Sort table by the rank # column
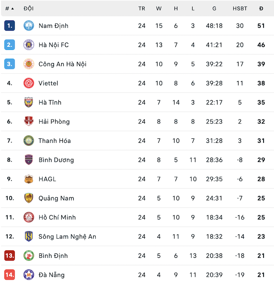 (10, 8)
